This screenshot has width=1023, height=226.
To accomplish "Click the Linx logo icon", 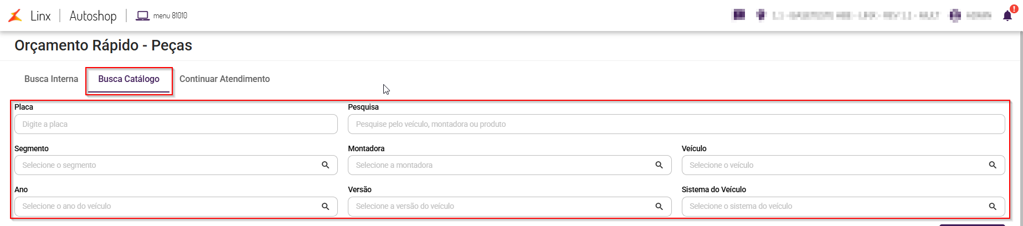I will pos(16,16).
